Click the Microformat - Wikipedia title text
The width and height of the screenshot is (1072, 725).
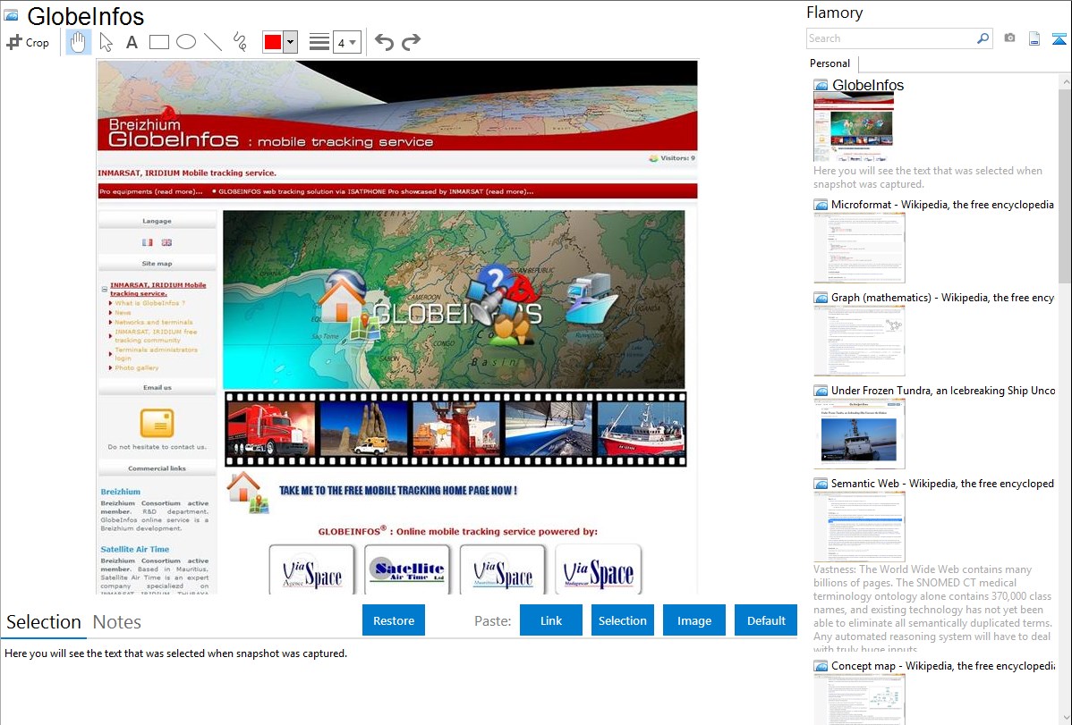click(x=942, y=205)
